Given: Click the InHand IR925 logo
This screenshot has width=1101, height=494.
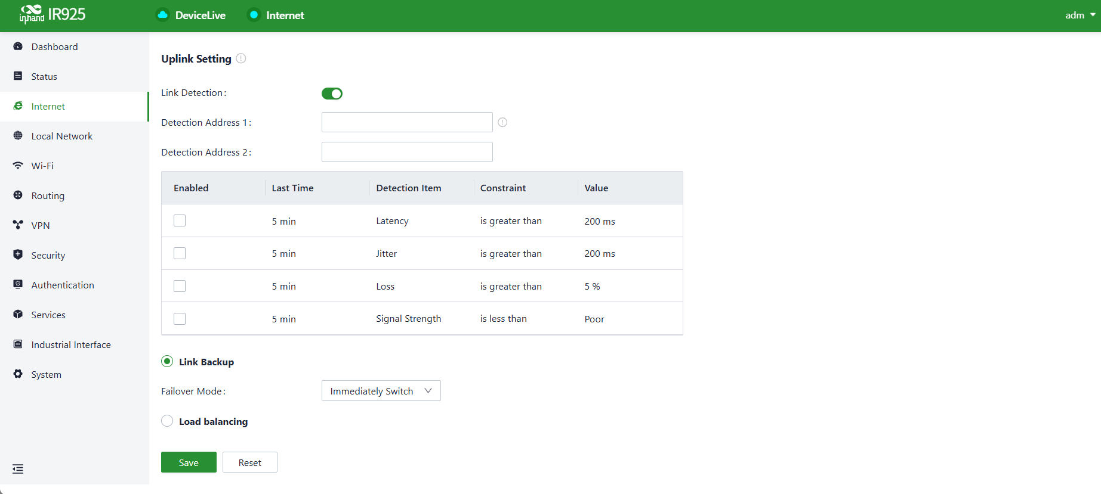Looking at the screenshot, I should pos(53,14).
